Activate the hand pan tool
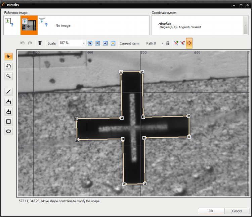 click(9, 66)
